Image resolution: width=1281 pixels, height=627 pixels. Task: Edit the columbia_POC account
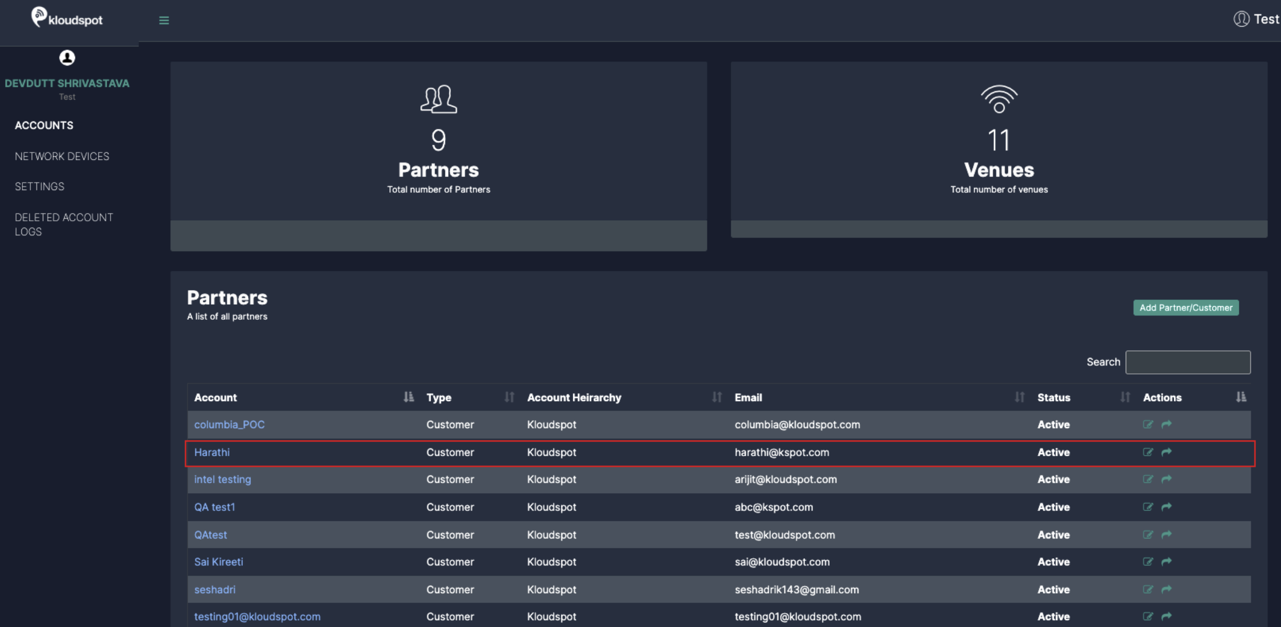1148,424
